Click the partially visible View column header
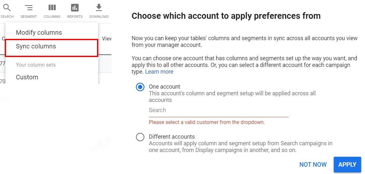Viewport: 365px width, 174px height. click(x=107, y=39)
